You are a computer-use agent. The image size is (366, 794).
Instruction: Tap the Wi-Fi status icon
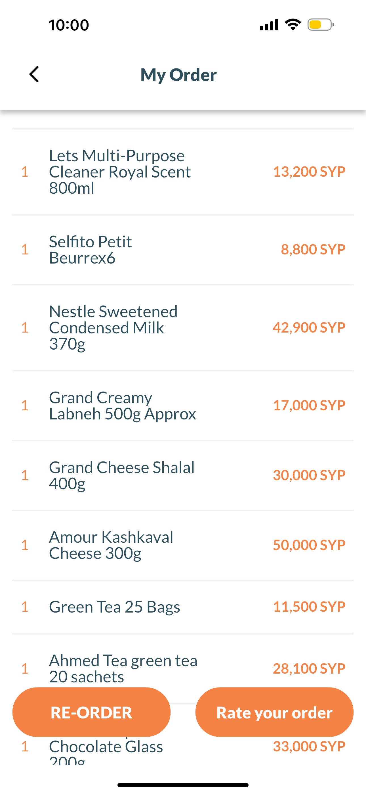click(x=293, y=25)
